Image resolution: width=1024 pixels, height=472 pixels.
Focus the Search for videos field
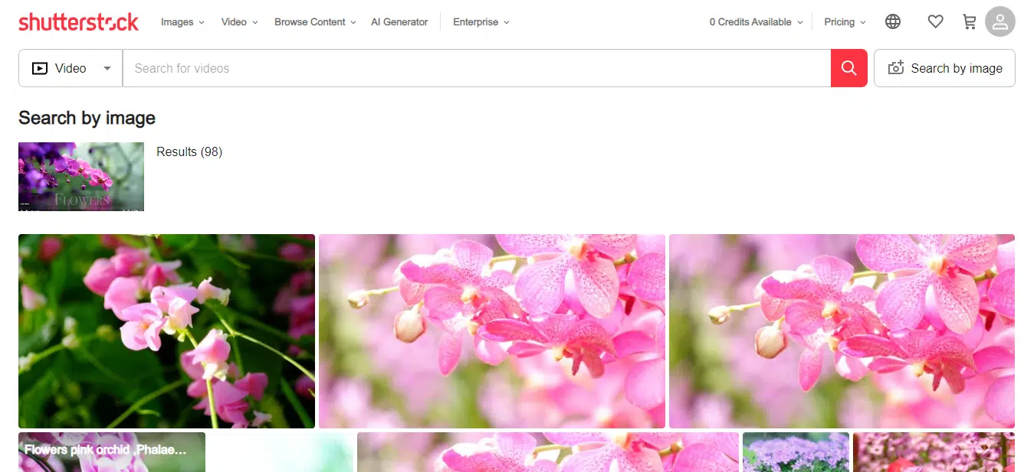point(475,68)
